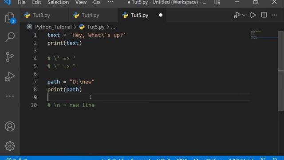The width and height of the screenshot is (284, 160).
Task: Select the Tut5.py tab
Action: pyautogui.click(x=139, y=15)
